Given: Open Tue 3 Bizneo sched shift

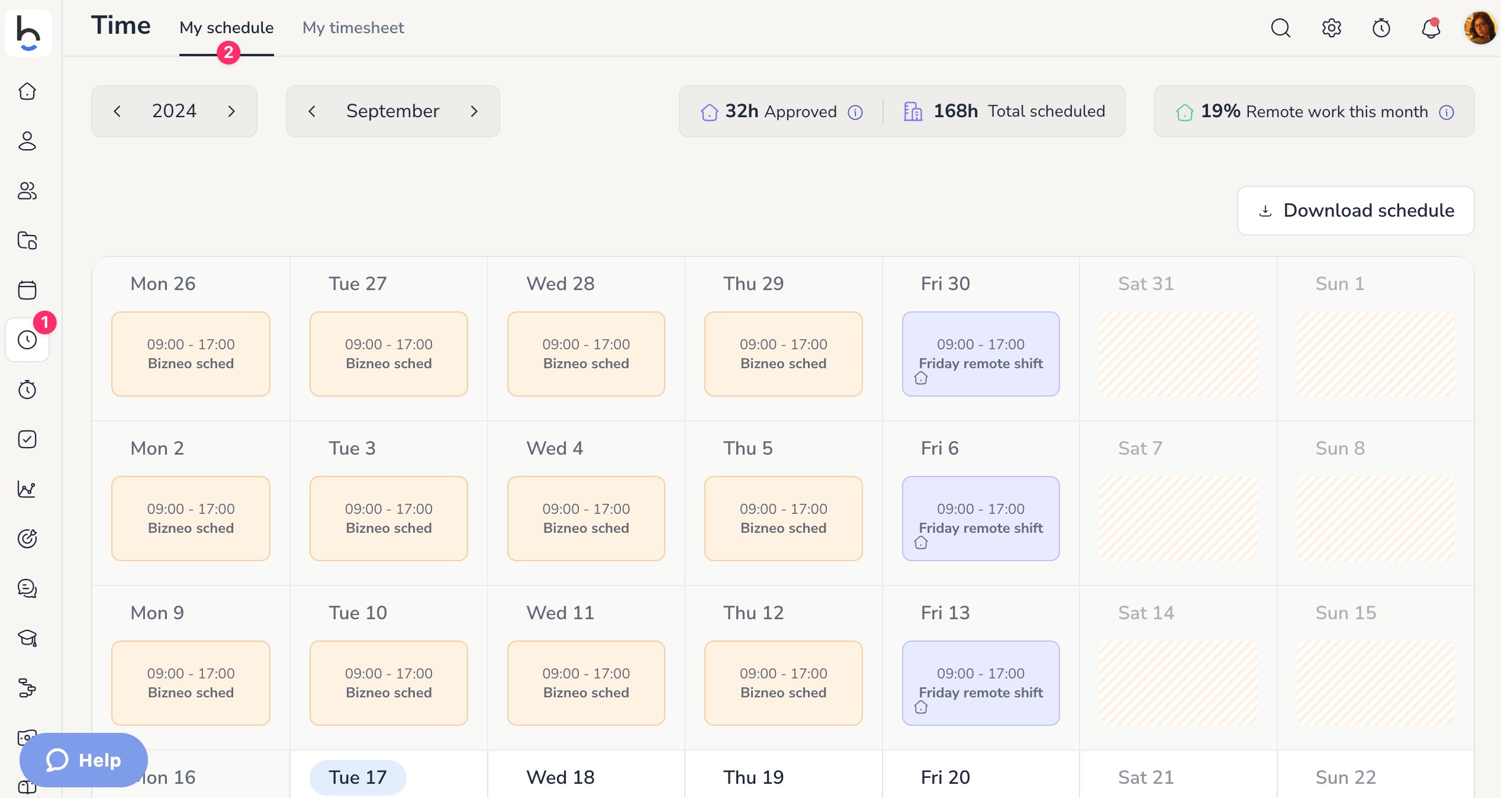Looking at the screenshot, I should pyautogui.click(x=388, y=519).
